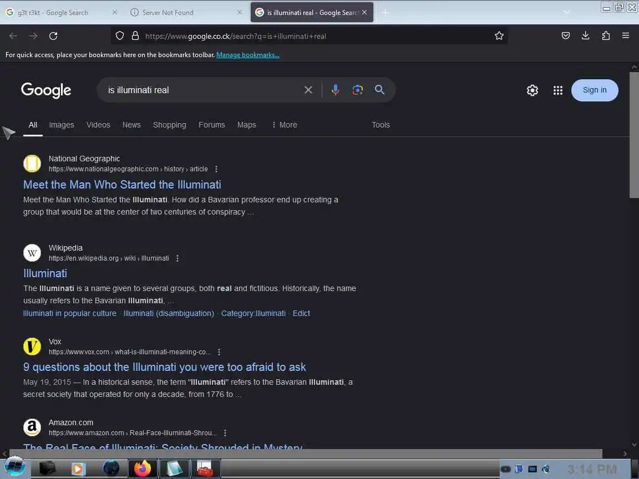Click the Google logo
The height and width of the screenshot is (479, 639).
[x=46, y=90]
